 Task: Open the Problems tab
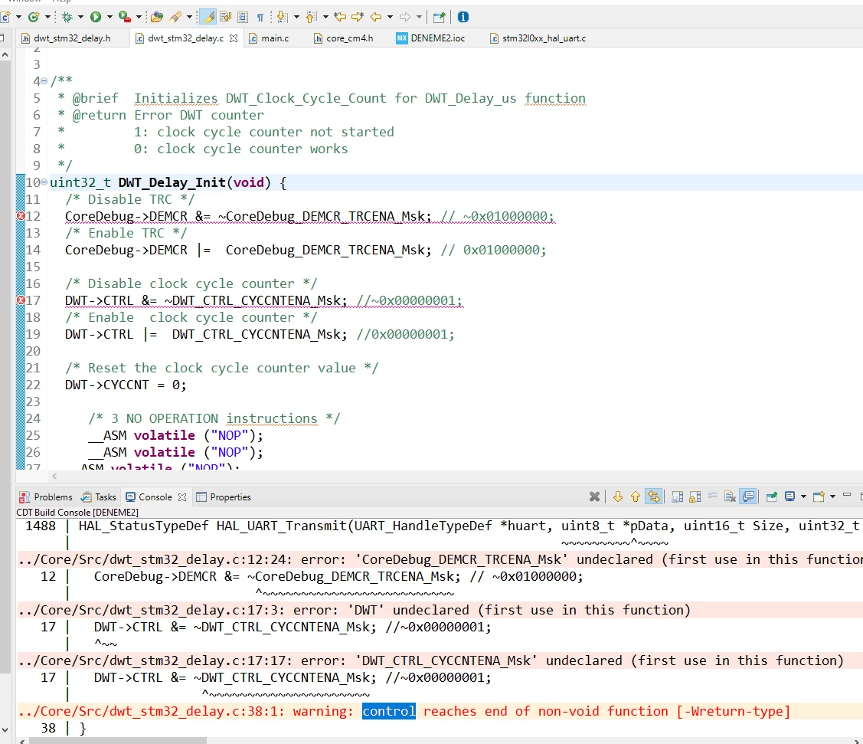46,497
